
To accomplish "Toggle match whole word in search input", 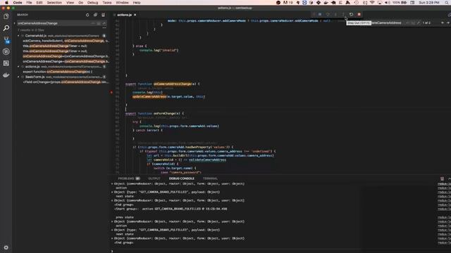I will (x=99, y=23).
